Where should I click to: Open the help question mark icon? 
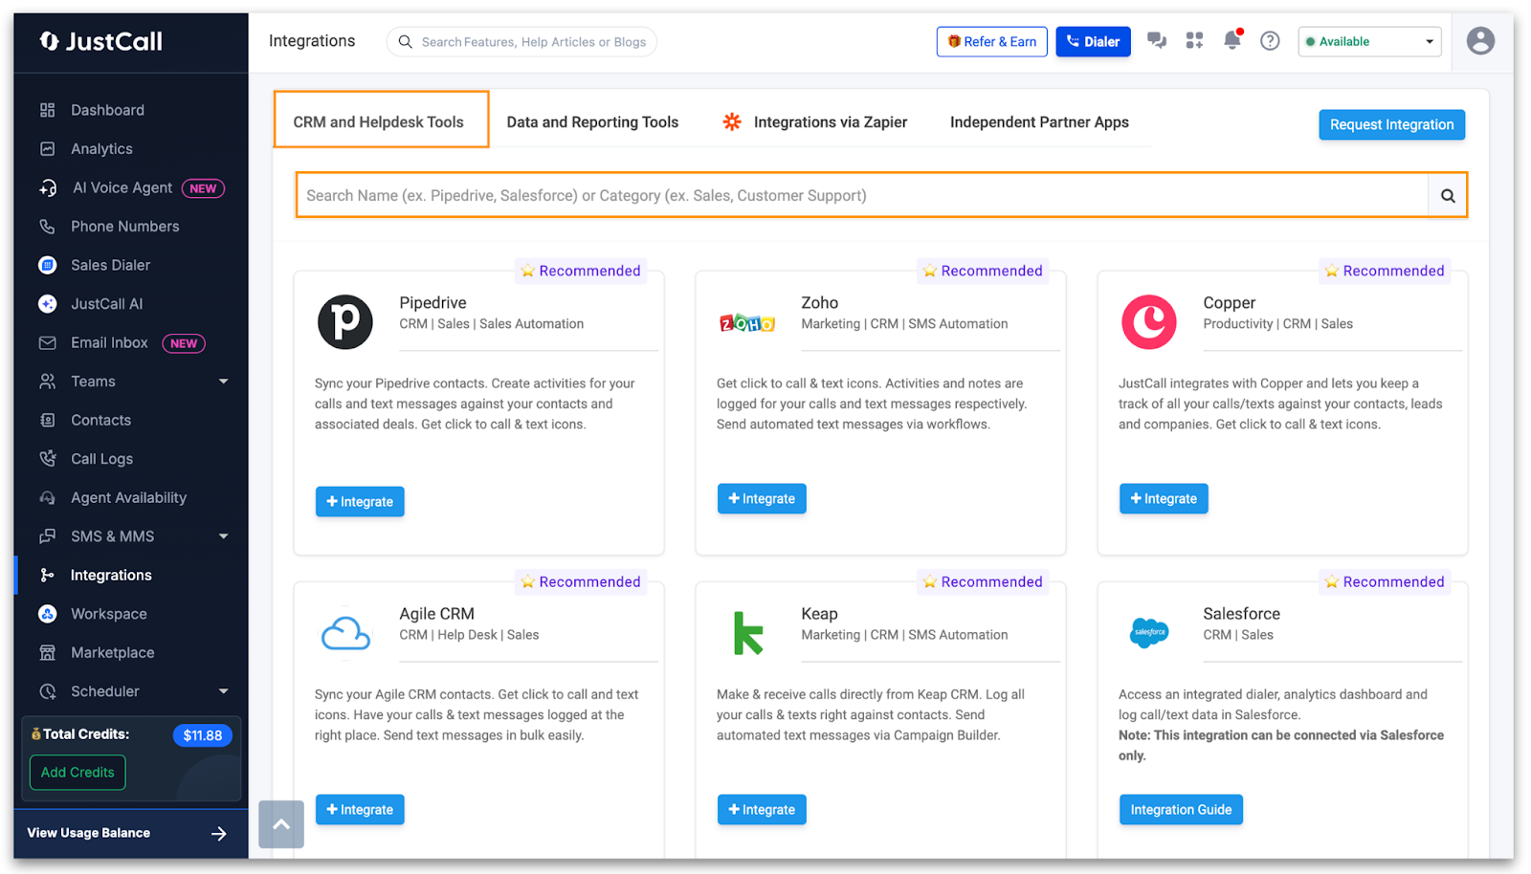[x=1270, y=41]
